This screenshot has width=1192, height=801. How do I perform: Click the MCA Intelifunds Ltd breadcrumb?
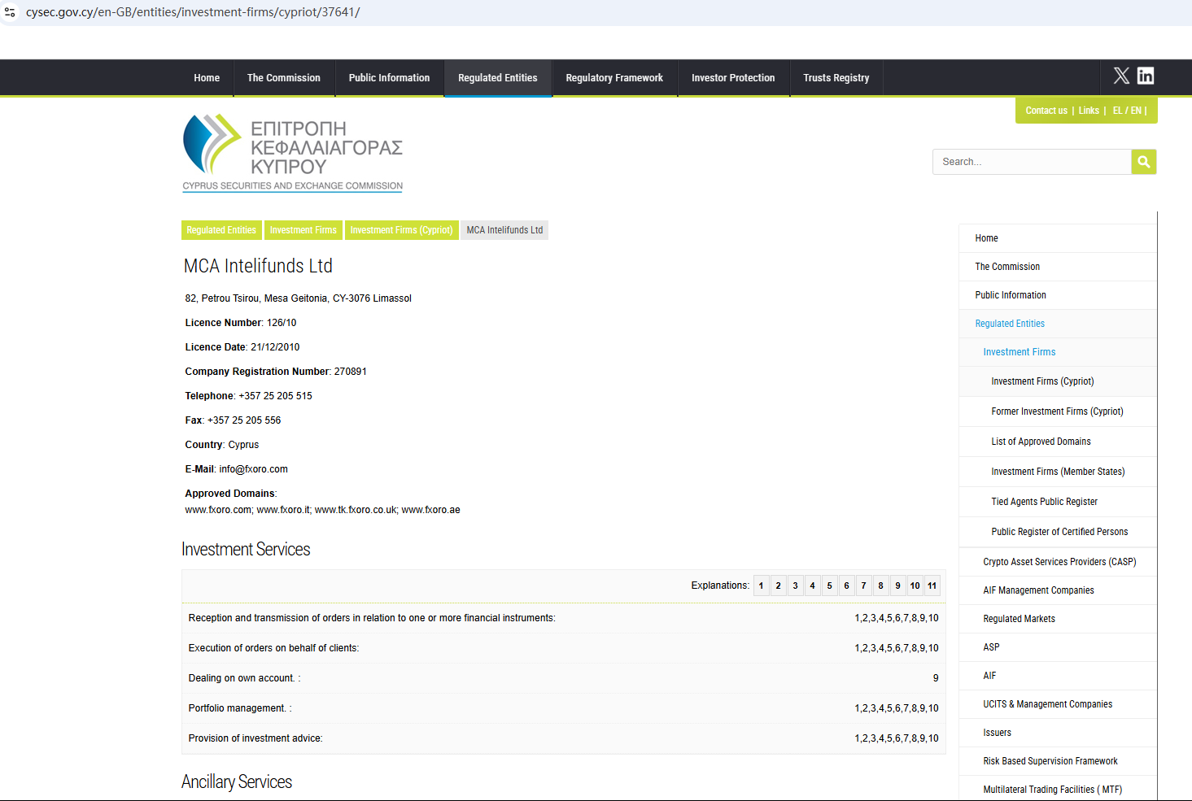coord(504,230)
